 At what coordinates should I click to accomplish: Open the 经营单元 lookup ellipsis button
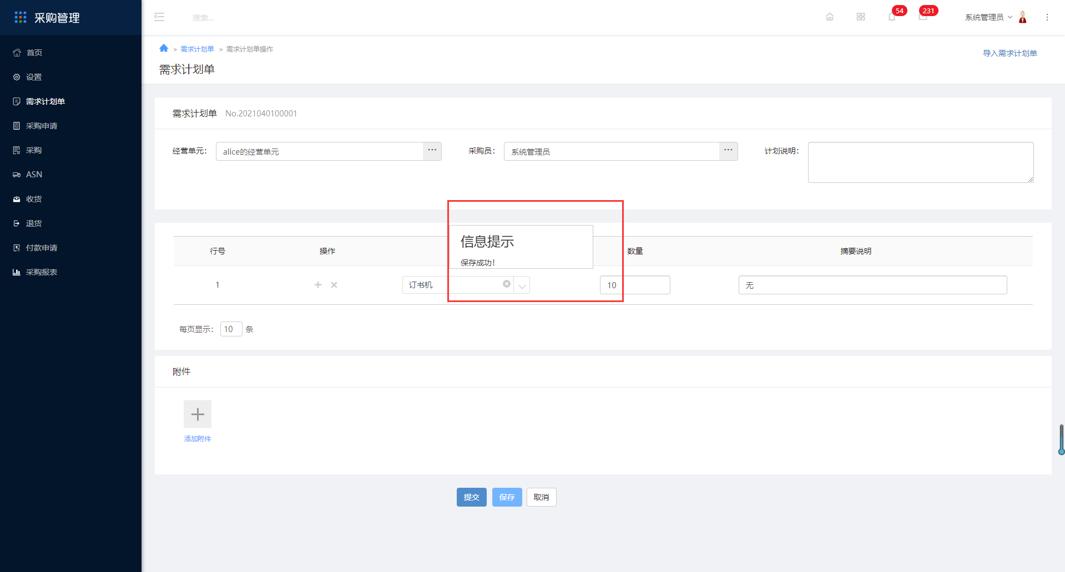tap(432, 151)
